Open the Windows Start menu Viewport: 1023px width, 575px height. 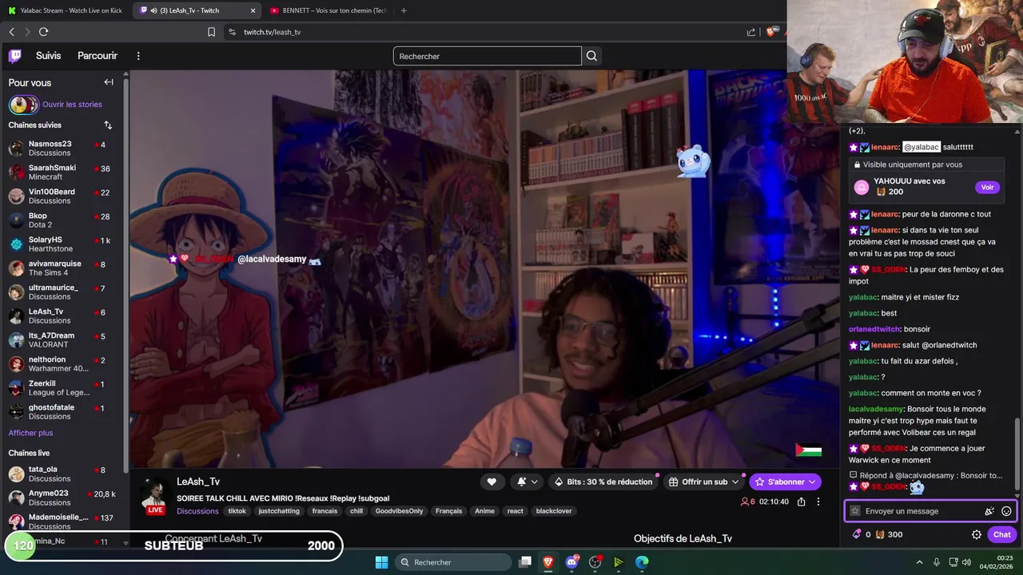point(381,562)
